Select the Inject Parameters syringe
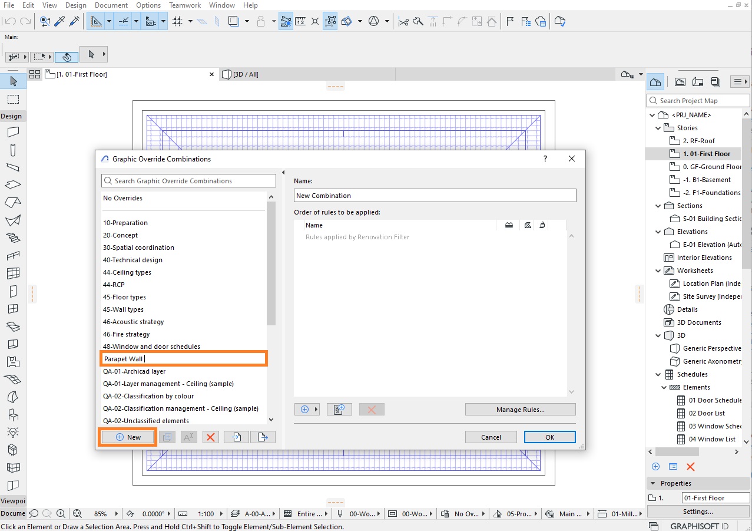This screenshot has height=531, width=752. (x=74, y=21)
